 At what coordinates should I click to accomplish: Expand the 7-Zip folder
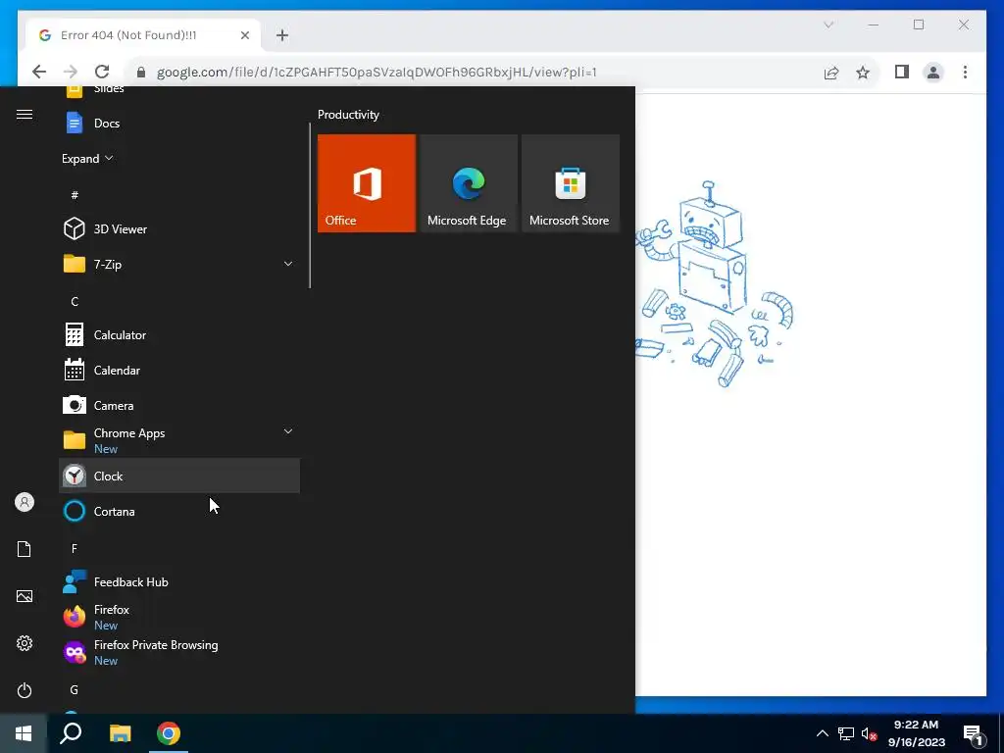pos(288,264)
